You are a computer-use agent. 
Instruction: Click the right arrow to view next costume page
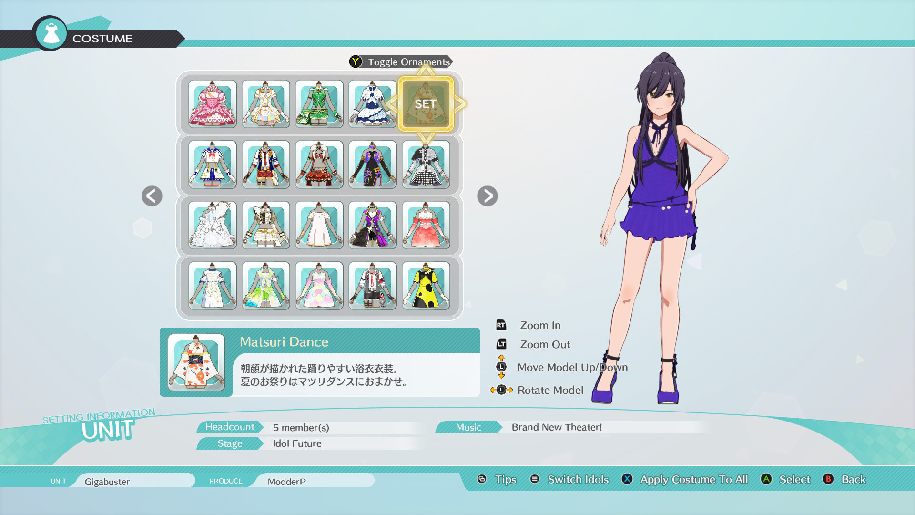tap(487, 196)
